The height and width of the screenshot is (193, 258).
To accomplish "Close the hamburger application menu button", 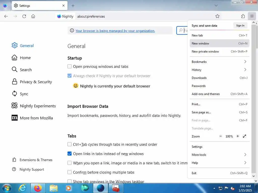I will 252,16.
